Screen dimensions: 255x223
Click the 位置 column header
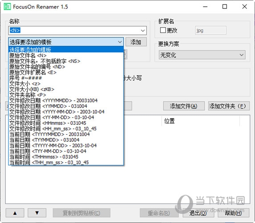tap(200, 121)
